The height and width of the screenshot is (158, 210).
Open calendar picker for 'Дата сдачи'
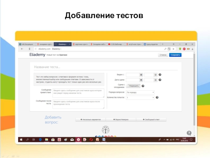(x=141, y=80)
